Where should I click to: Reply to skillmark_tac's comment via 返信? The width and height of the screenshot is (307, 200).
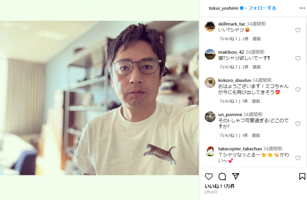[x=256, y=39]
